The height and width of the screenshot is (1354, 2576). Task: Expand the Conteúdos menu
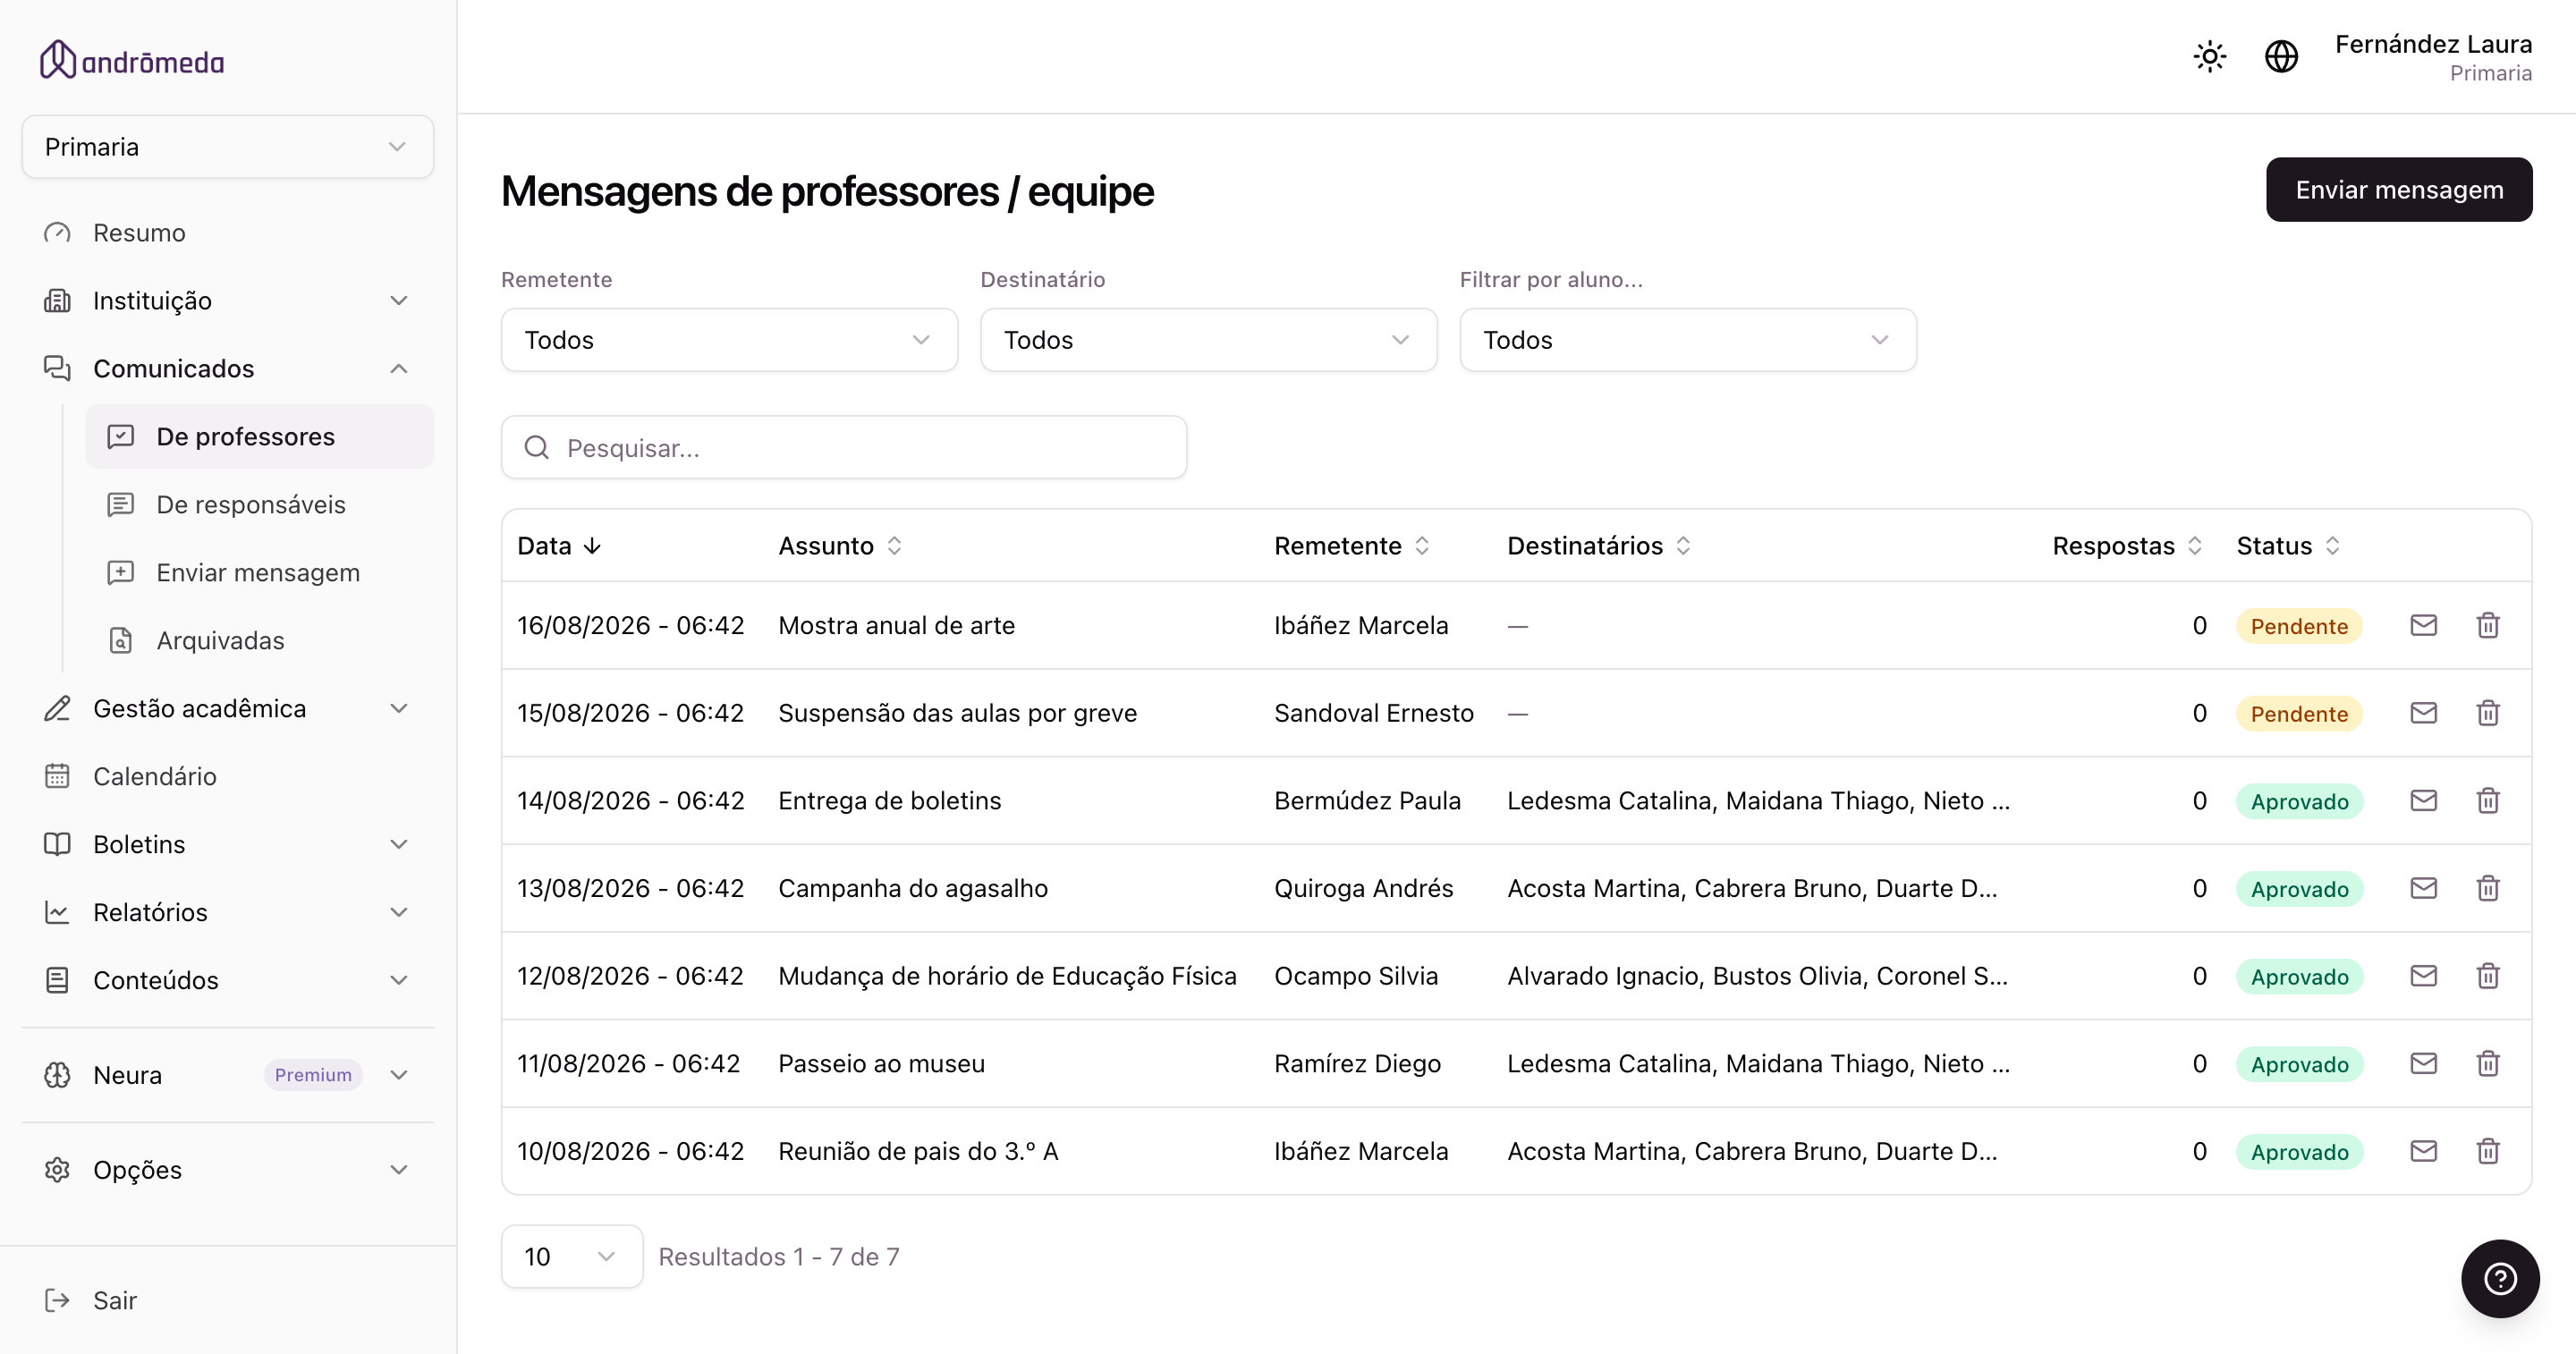228,981
